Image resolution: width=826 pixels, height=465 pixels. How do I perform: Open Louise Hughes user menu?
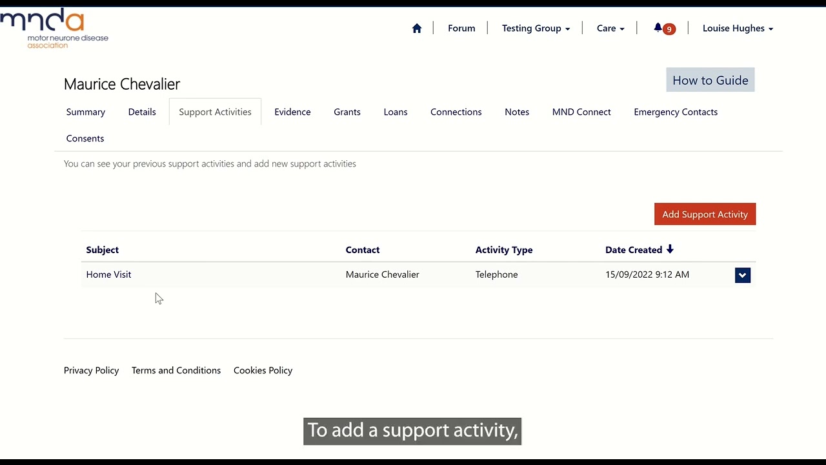click(x=738, y=28)
